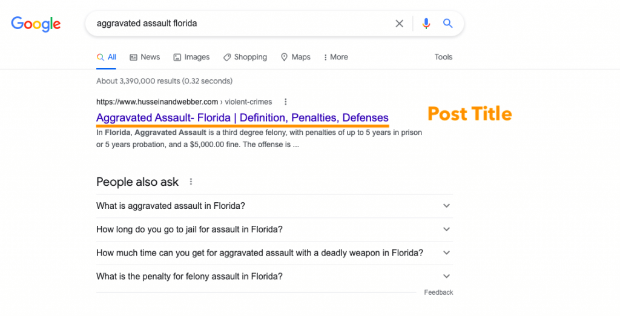620x316 pixels.
Task: Open the More options menu
Action: pos(335,57)
